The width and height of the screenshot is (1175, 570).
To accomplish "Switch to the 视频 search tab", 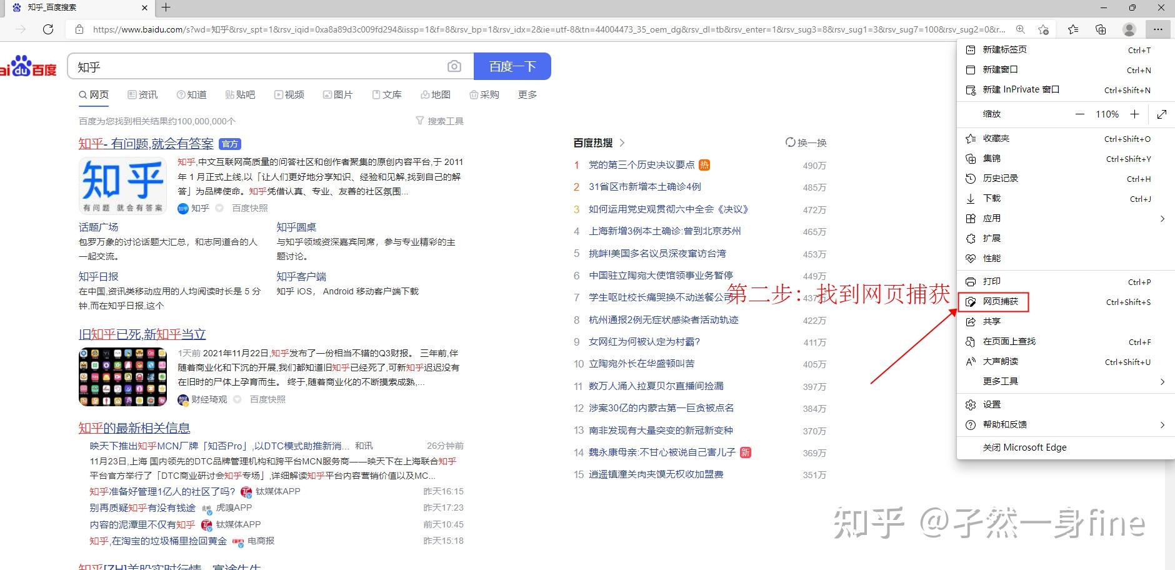I will click(289, 94).
